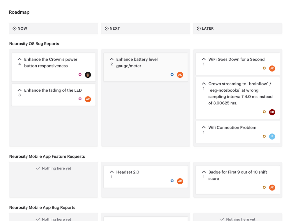Click the yellow status dot on the Crown streaming card

(264, 112)
